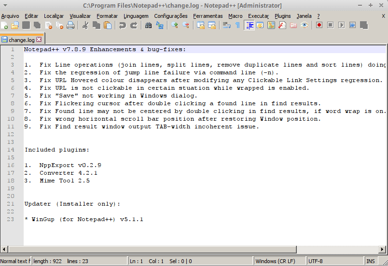Zoom in with the magnifier plus icon
388x266 pixels.
175,25
